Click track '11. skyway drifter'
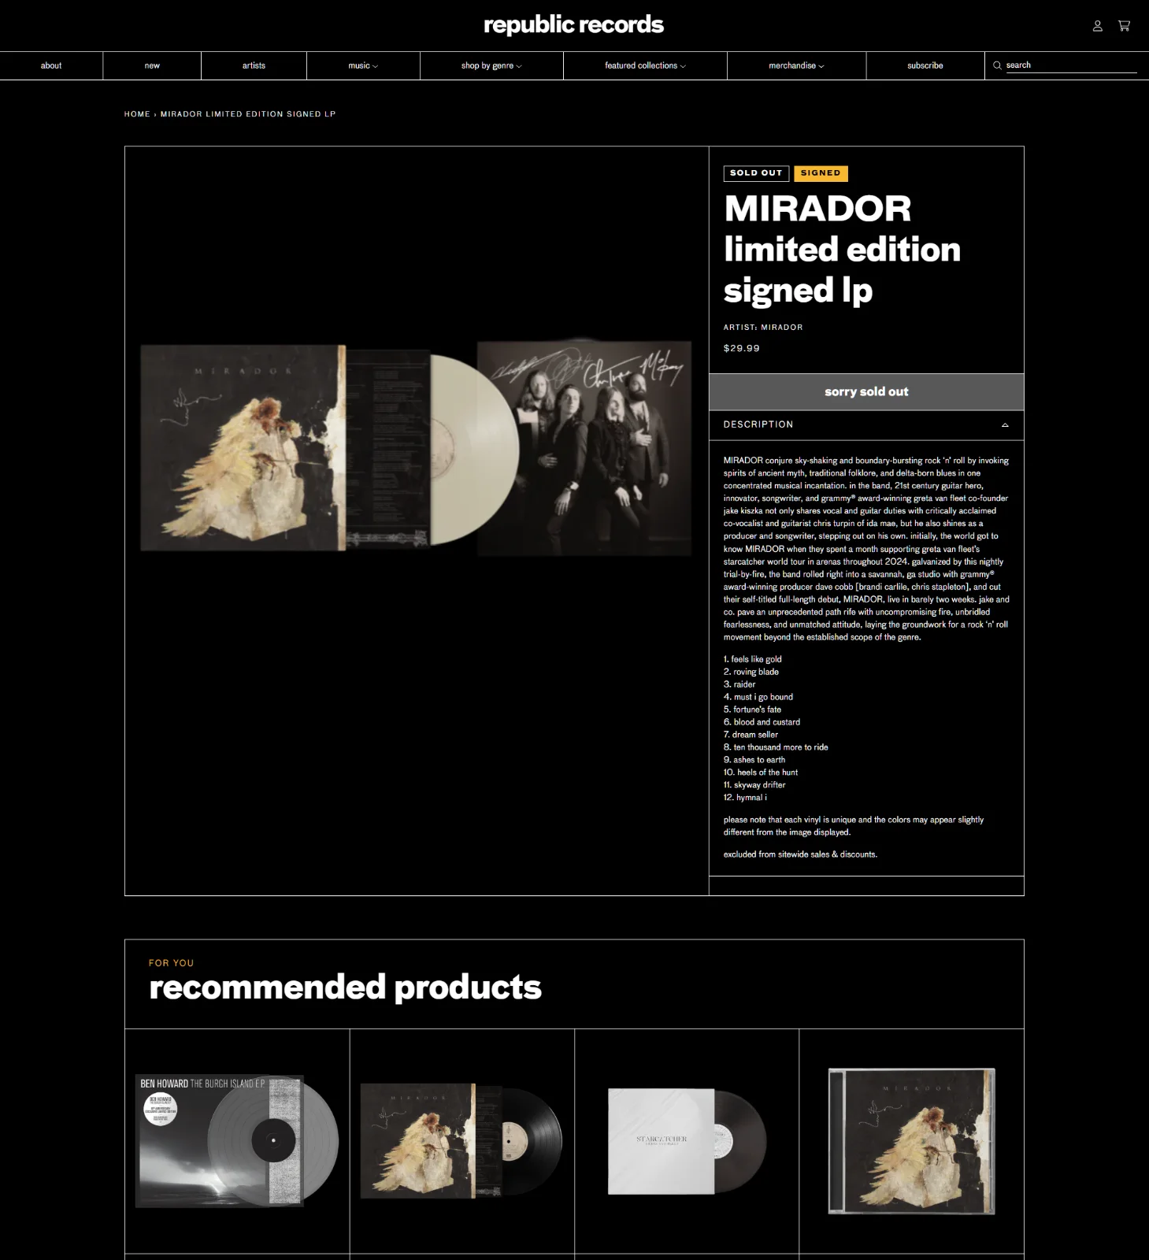Viewport: 1149px width, 1260px height. coord(754,785)
